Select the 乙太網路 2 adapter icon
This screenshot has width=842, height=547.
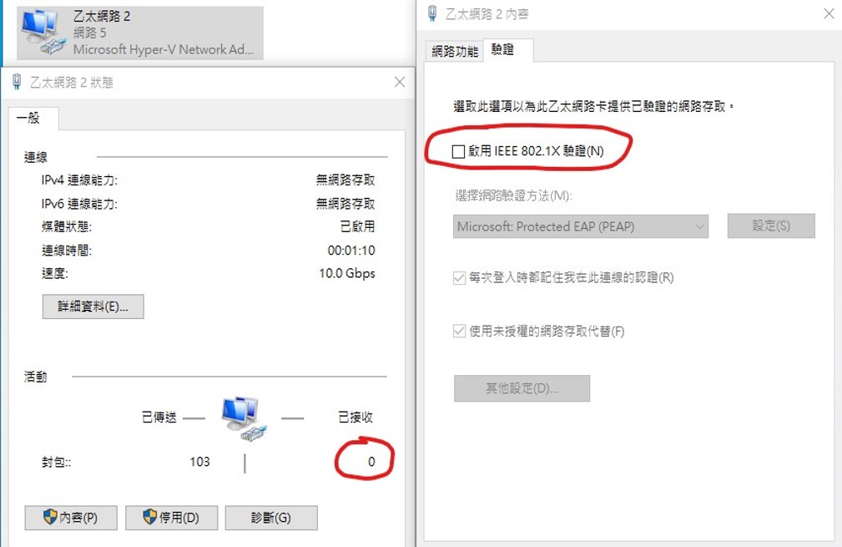(43, 33)
